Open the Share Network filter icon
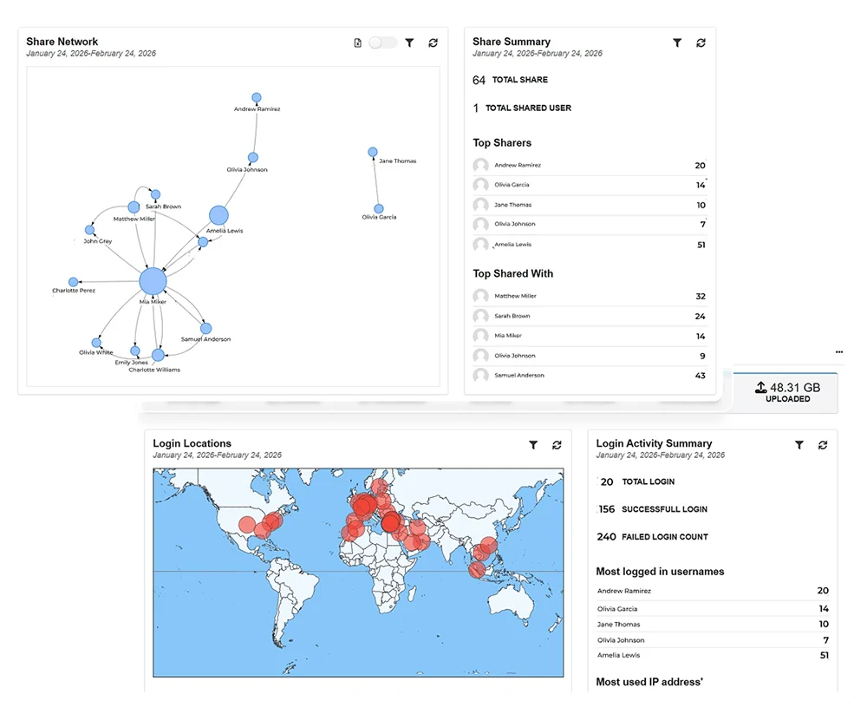The height and width of the screenshot is (714, 867). click(x=409, y=43)
